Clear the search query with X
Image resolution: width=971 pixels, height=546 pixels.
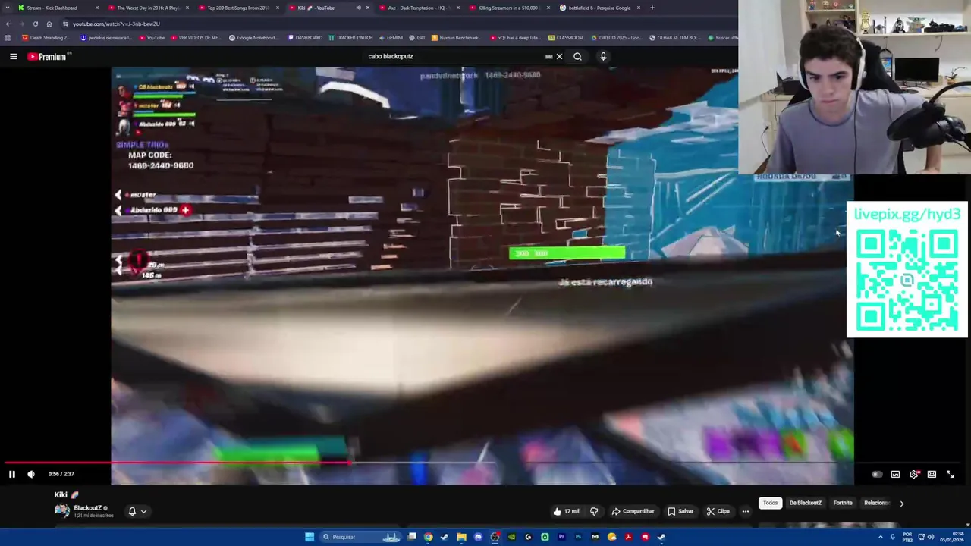click(559, 56)
